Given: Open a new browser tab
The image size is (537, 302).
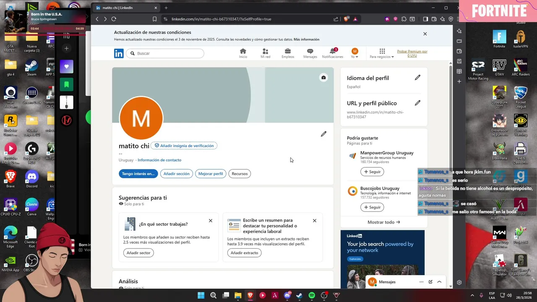Looking at the screenshot, I should click(x=166, y=8).
